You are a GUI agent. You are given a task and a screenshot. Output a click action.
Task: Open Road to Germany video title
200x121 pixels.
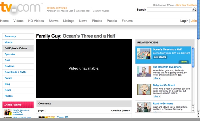(163, 104)
